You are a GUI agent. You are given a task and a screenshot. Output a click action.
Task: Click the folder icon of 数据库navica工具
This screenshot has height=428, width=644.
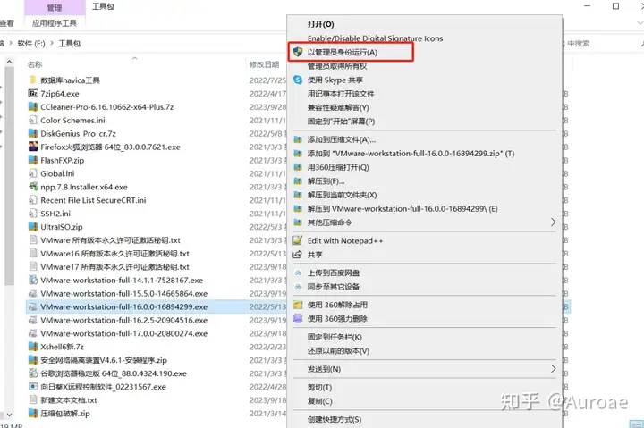pos(33,80)
